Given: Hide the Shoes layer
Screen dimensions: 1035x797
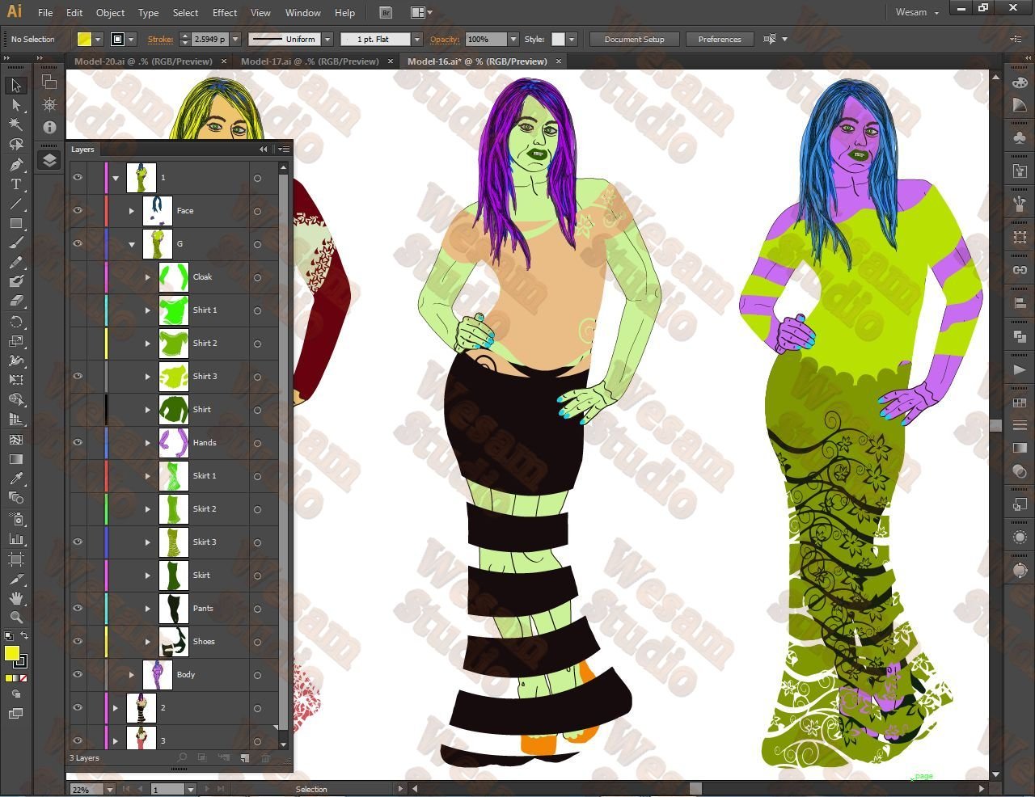Looking at the screenshot, I should click(78, 641).
